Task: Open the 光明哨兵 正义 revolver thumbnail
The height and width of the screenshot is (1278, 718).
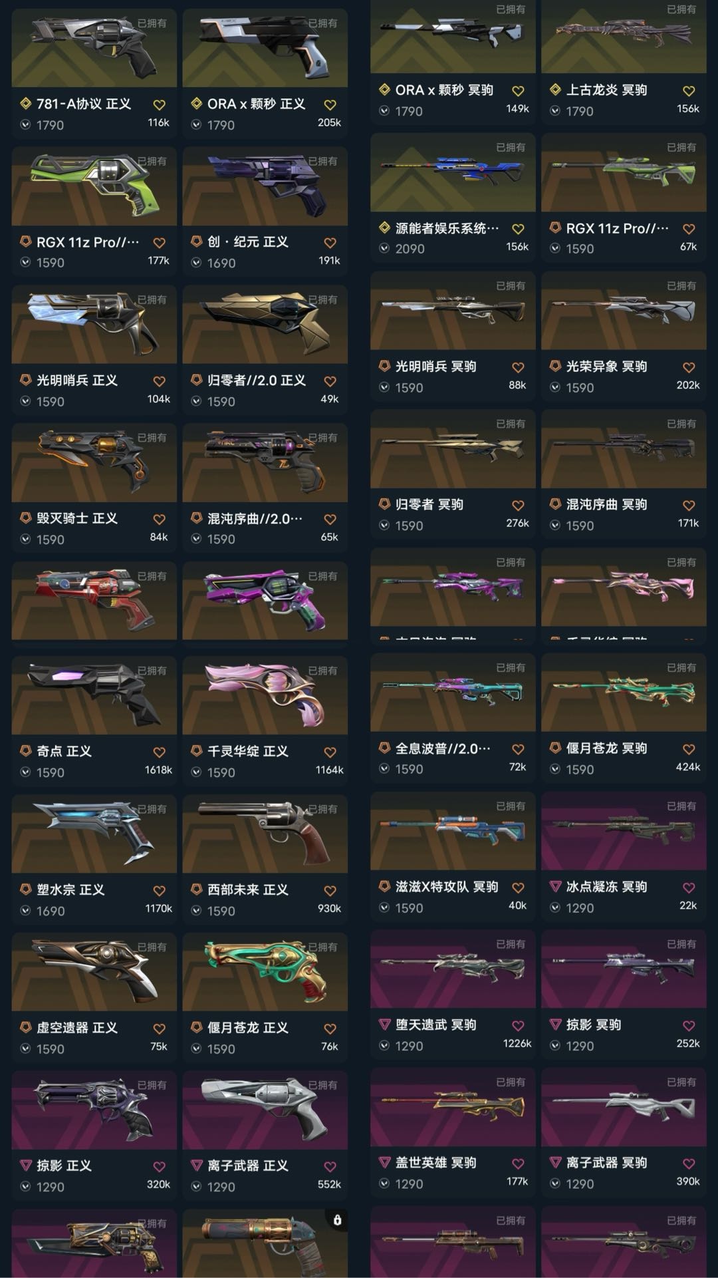Action: click(94, 324)
